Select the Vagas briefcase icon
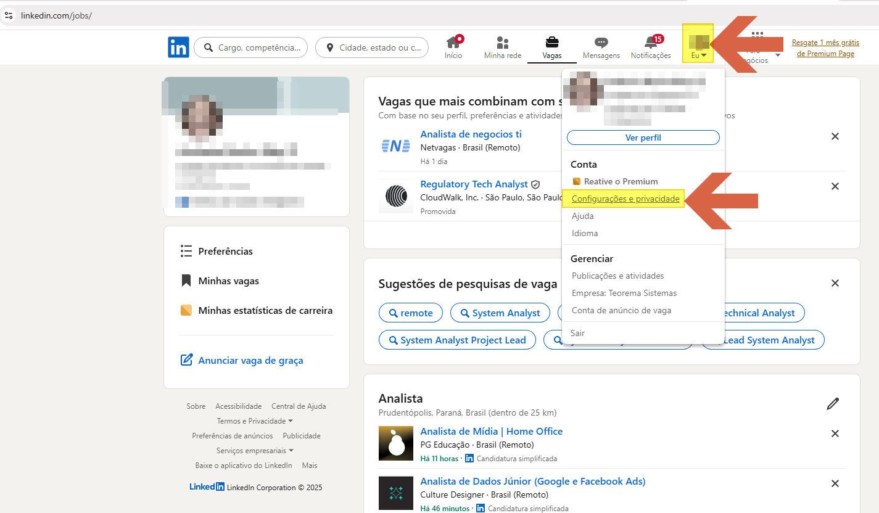Screen dimensions: 879x513 [x=552, y=47]
